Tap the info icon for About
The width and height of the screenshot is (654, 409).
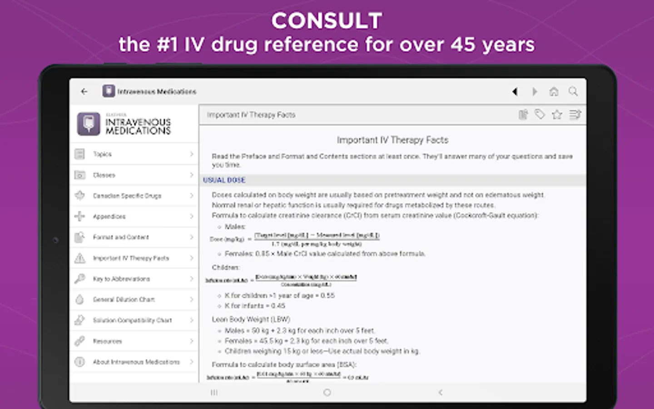(79, 362)
